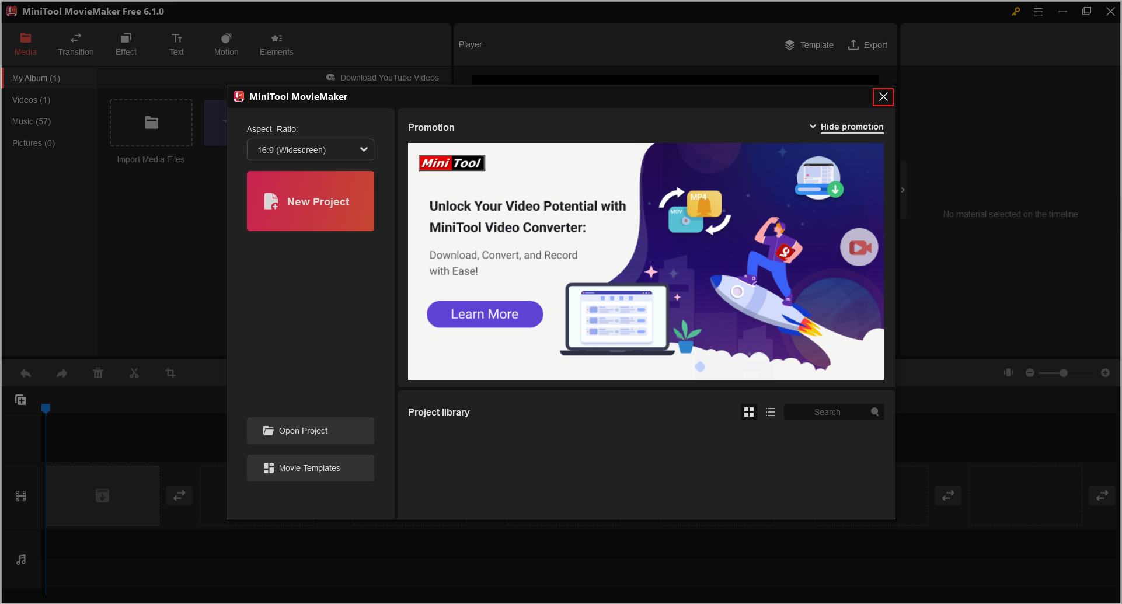This screenshot has width=1122, height=604.
Task: Open the Template option in Player
Action: tap(809, 45)
